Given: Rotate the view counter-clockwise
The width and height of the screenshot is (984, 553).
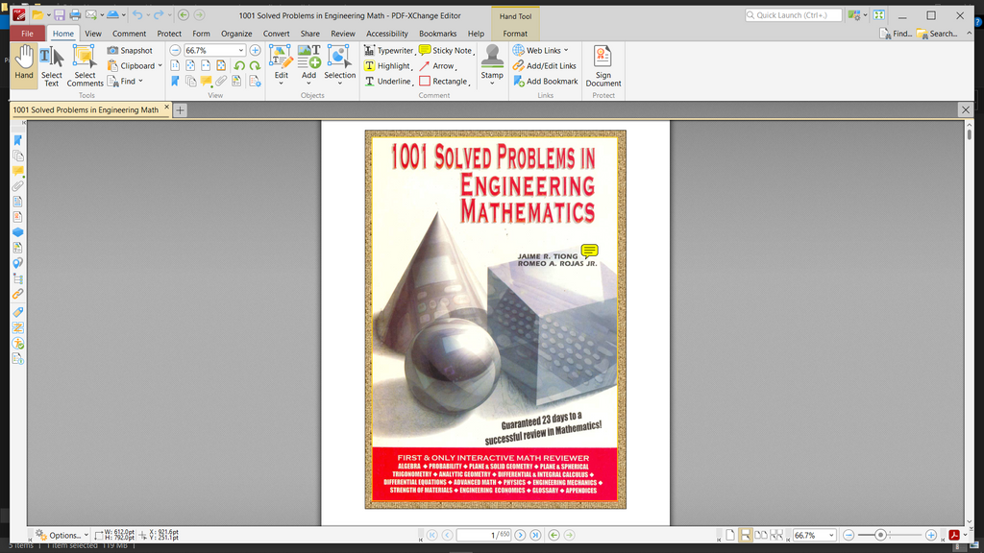Looking at the screenshot, I should pyautogui.click(x=239, y=65).
